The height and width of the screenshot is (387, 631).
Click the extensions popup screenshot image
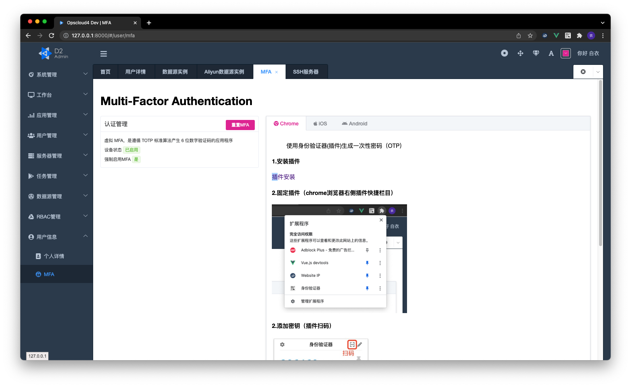pos(339,259)
